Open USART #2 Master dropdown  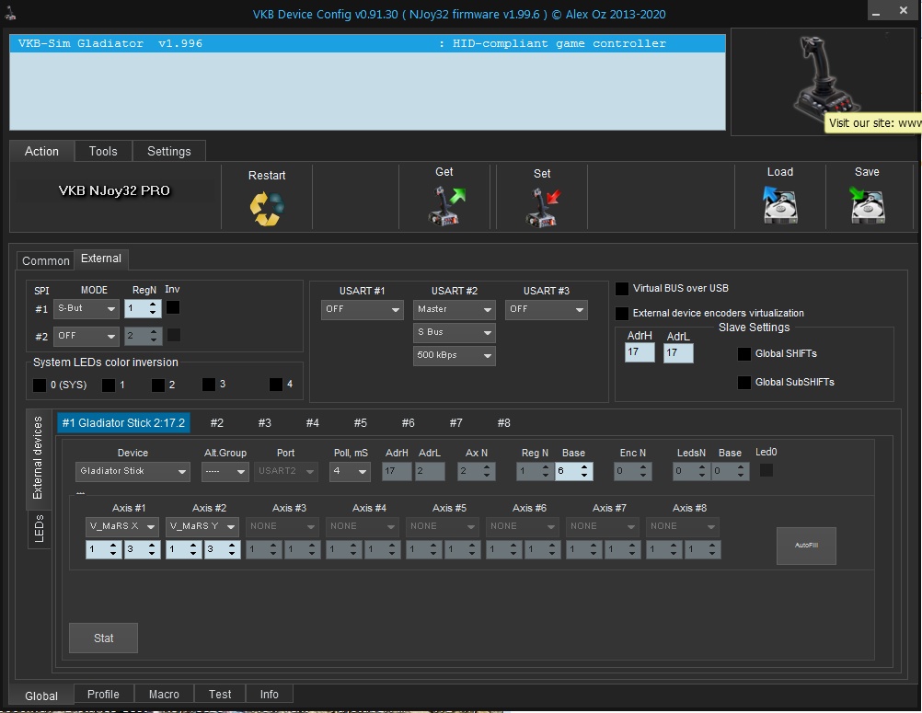[x=454, y=309]
